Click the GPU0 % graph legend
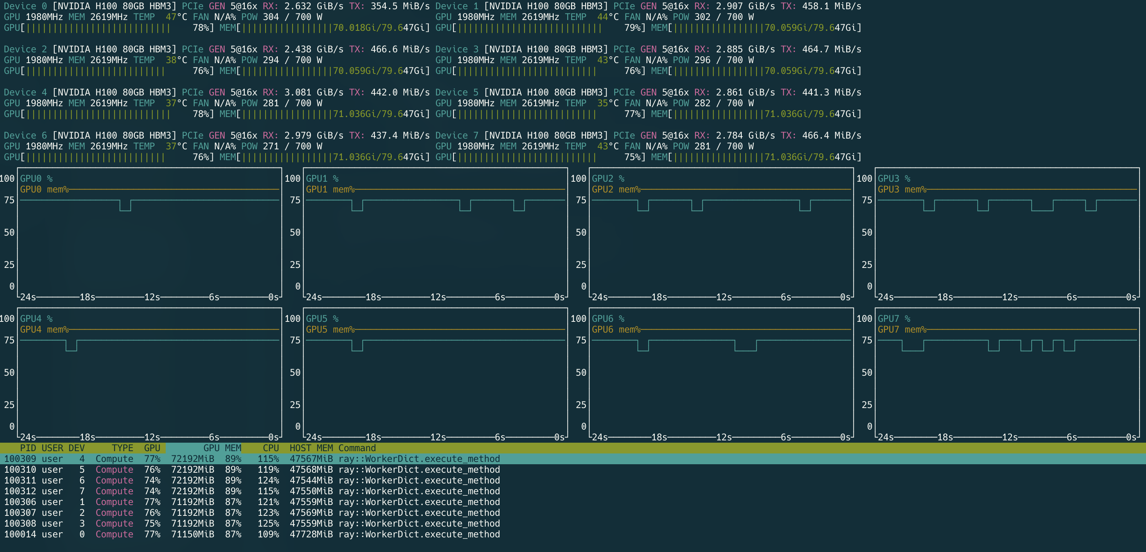Image resolution: width=1146 pixels, height=552 pixels. tap(37, 179)
